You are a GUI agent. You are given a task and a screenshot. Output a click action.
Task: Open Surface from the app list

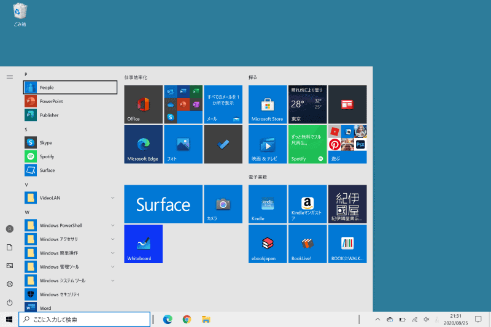click(70, 170)
